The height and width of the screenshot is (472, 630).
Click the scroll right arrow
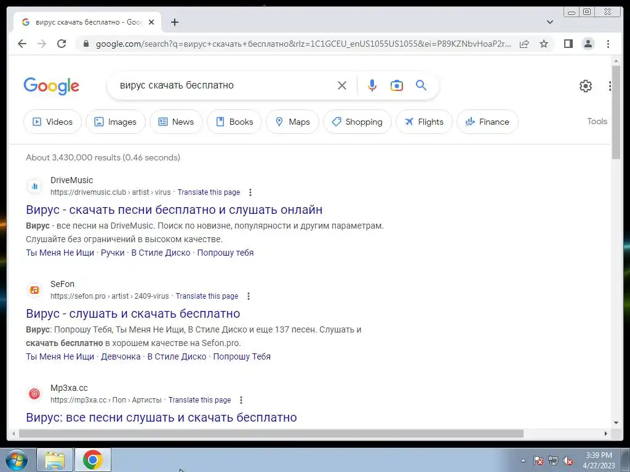point(606,433)
